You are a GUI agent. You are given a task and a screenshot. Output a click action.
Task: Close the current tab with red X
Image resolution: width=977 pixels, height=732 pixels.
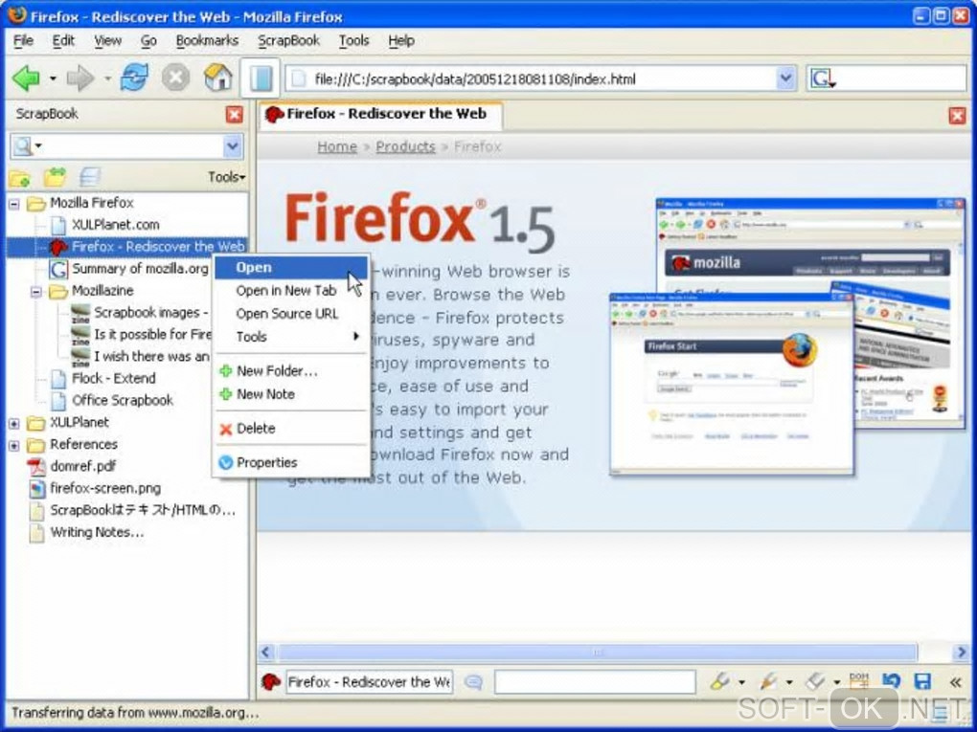[957, 115]
